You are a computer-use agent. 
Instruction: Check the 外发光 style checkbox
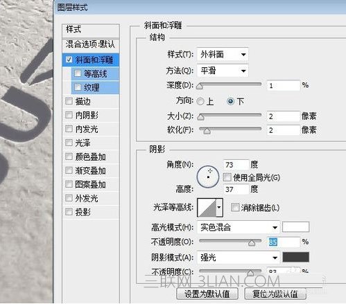[69, 198]
